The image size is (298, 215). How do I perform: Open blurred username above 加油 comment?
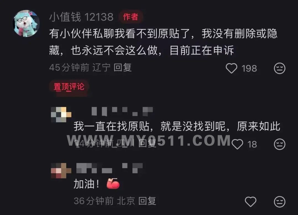point(110,168)
